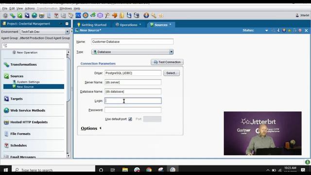Screen dimensions: 311x175
Task: Open the Hosted HTTP Endpoints section
Action: point(29,122)
